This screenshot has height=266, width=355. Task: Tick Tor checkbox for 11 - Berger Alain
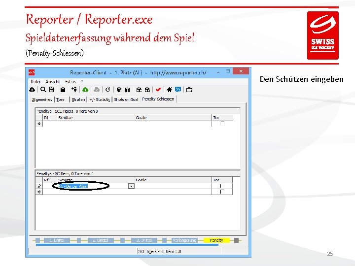(x=222, y=186)
